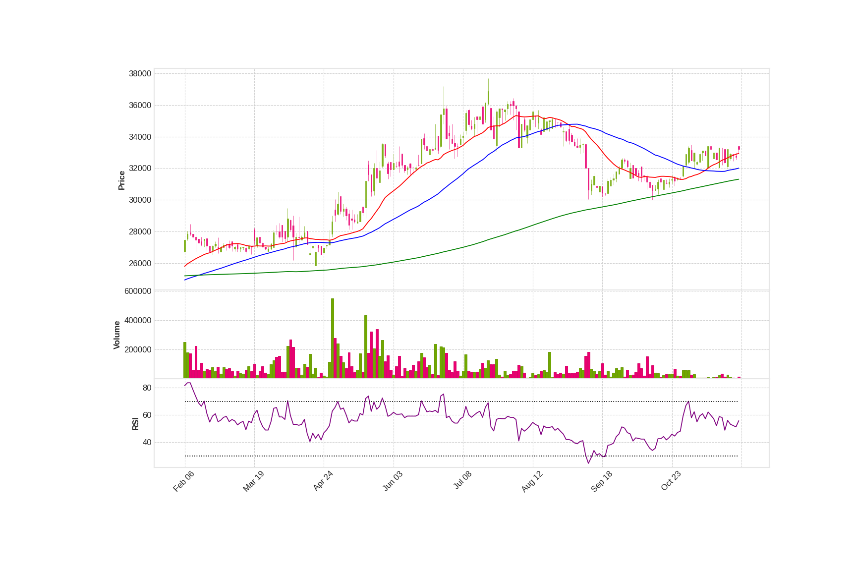Click the 26000 price axis label

click(x=140, y=264)
